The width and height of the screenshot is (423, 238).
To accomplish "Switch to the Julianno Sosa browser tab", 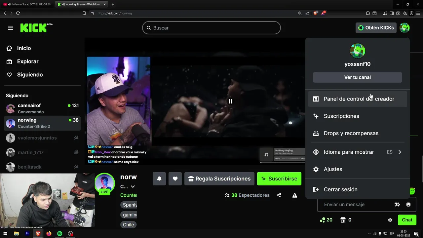I will click(27, 4).
